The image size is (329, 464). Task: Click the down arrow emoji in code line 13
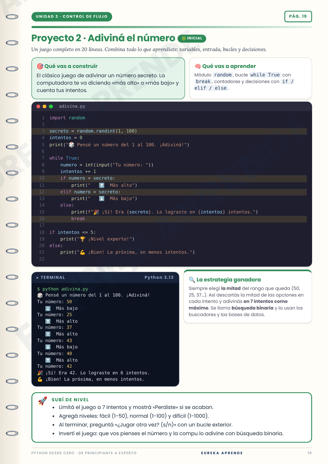point(102,199)
